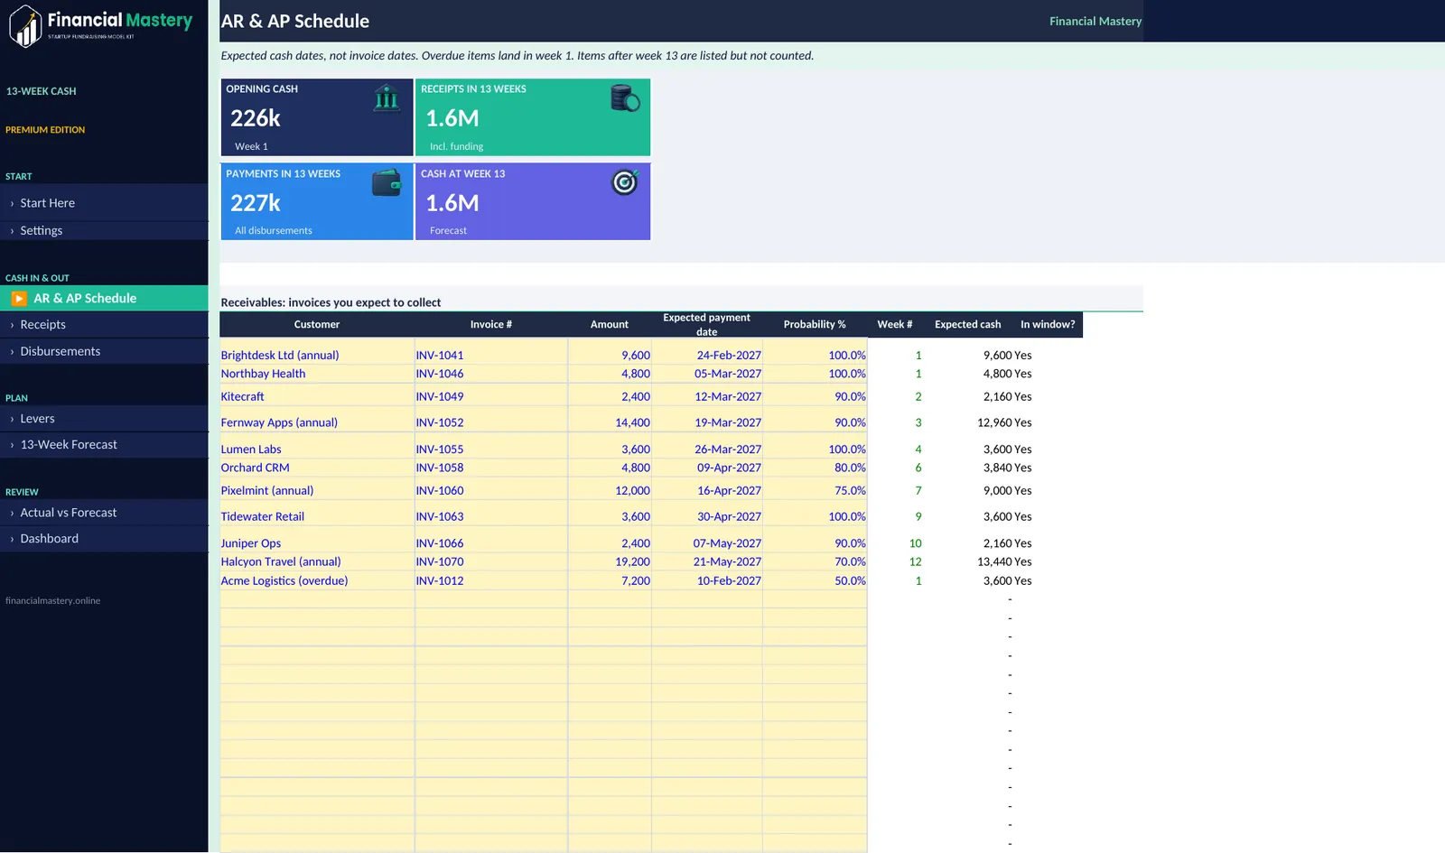Go to the Settings sheet

pyautogui.click(x=104, y=230)
